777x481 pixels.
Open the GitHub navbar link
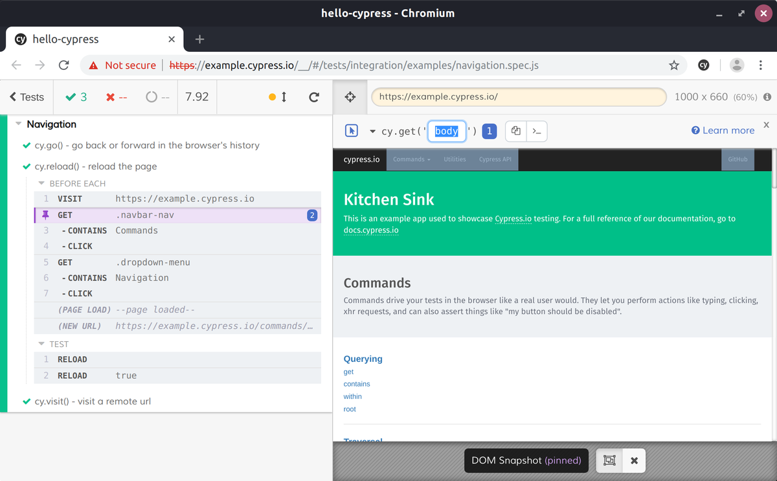tap(738, 159)
